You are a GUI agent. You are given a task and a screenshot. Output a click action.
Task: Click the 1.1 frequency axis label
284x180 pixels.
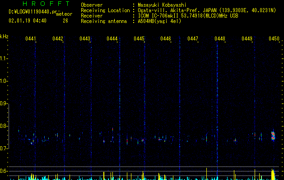point(4,58)
